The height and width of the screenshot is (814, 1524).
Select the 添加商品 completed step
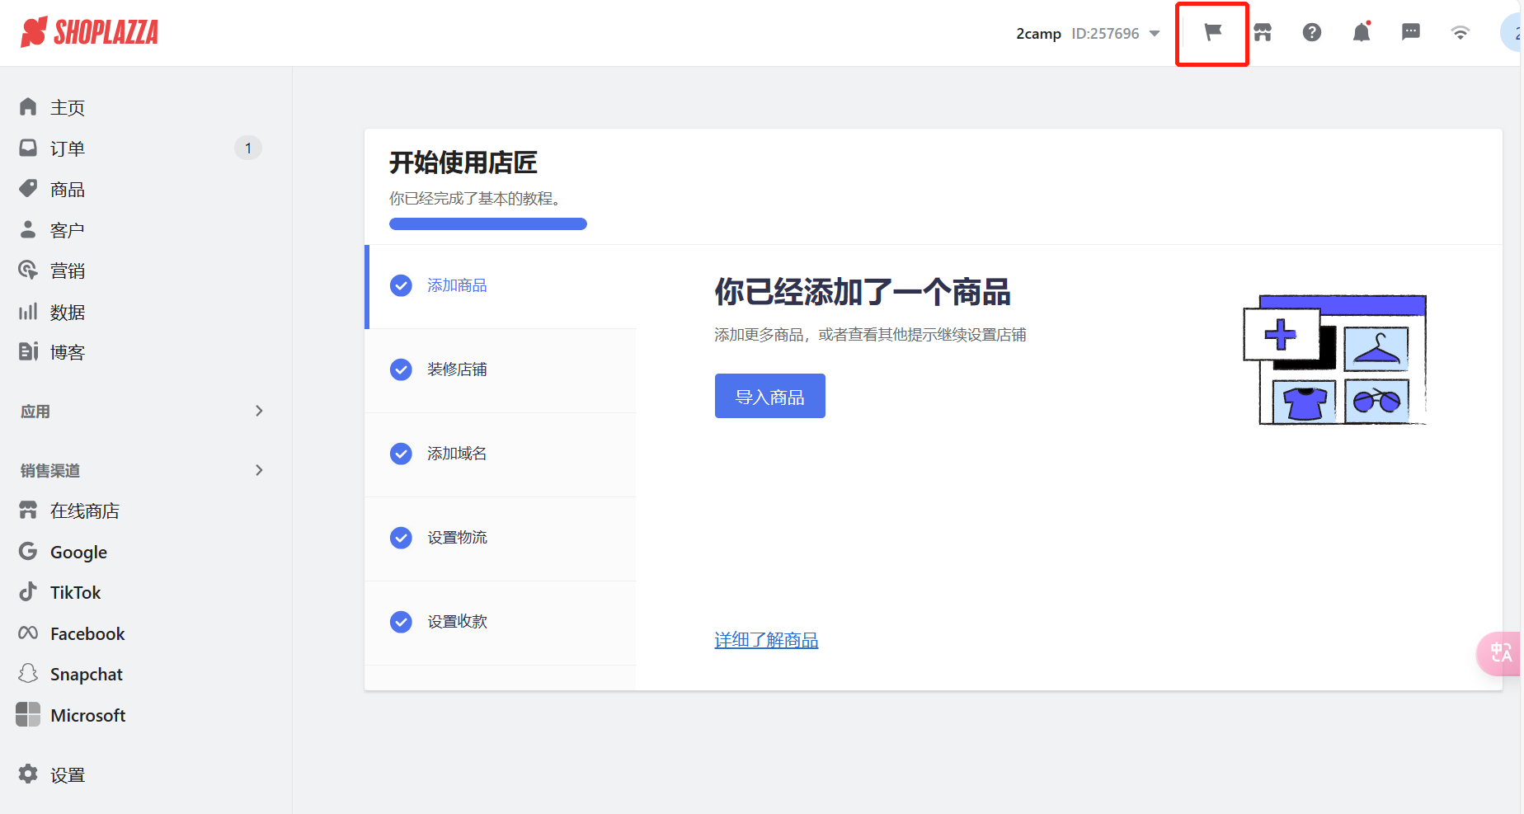click(457, 285)
